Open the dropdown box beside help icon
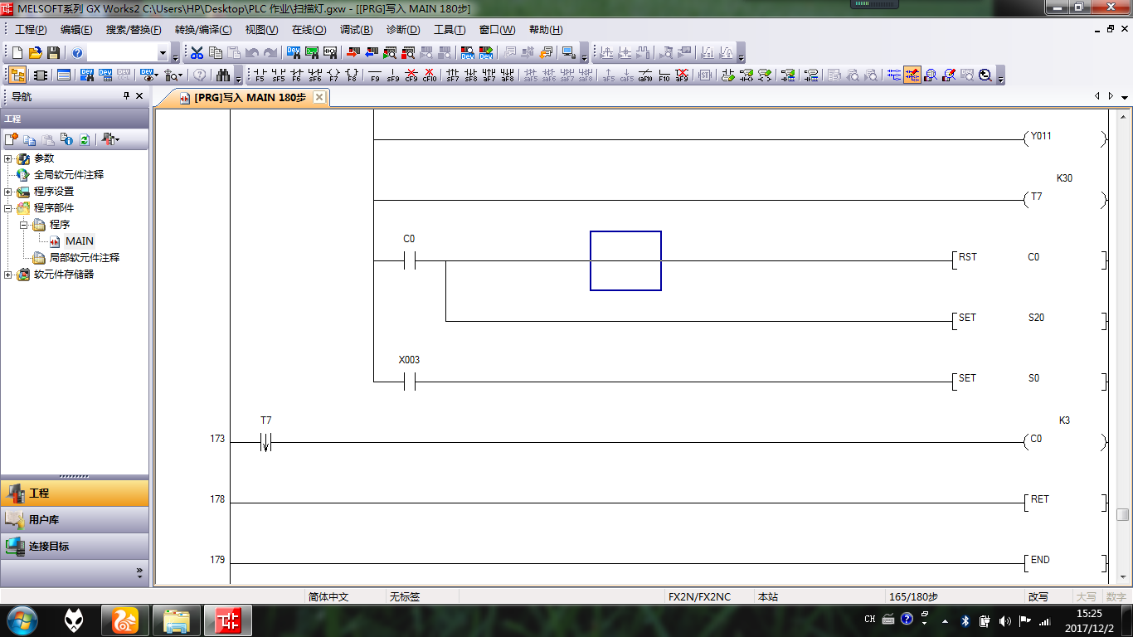1133x637 pixels. (x=163, y=53)
